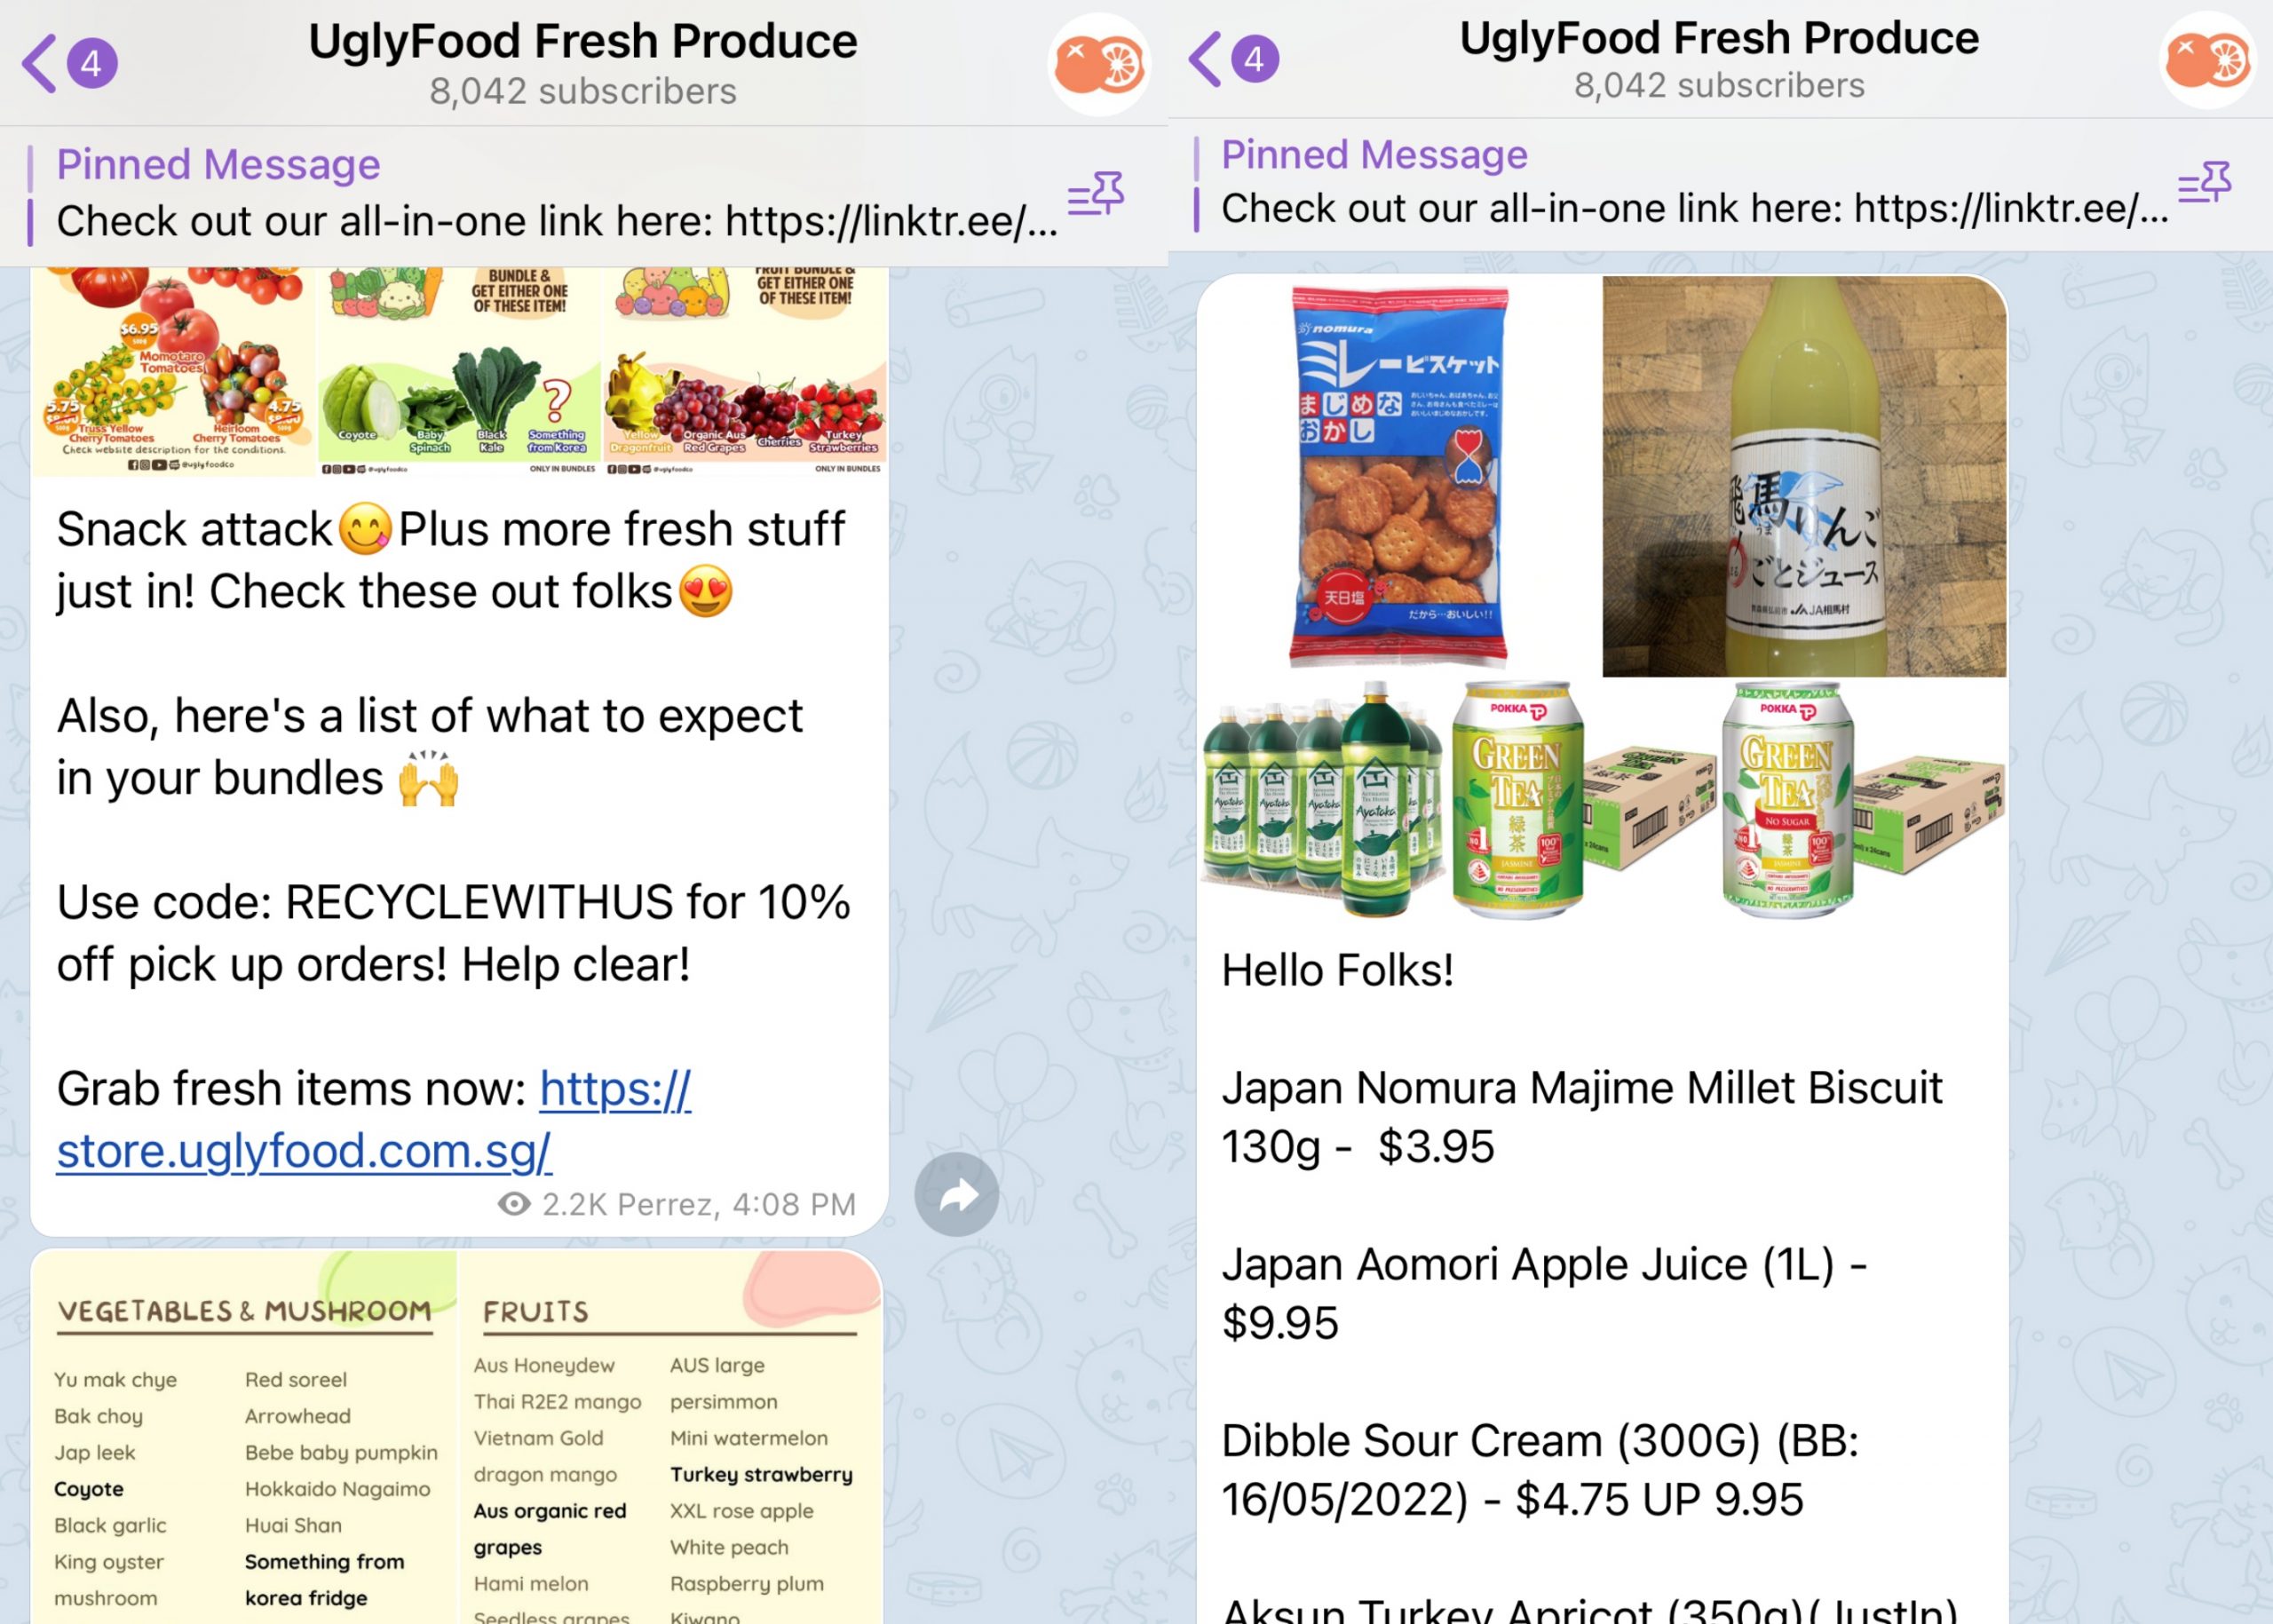Open the channel avatar in right header
2273x1624 pixels.
(x=2207, y=60)
